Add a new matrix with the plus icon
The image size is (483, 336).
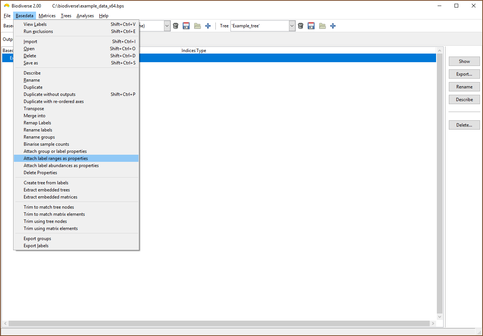point(208,25)
